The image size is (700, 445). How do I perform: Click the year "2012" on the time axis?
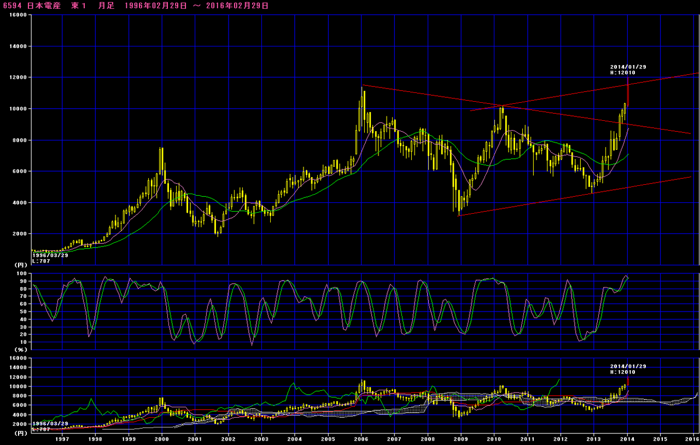coord(561,438)
